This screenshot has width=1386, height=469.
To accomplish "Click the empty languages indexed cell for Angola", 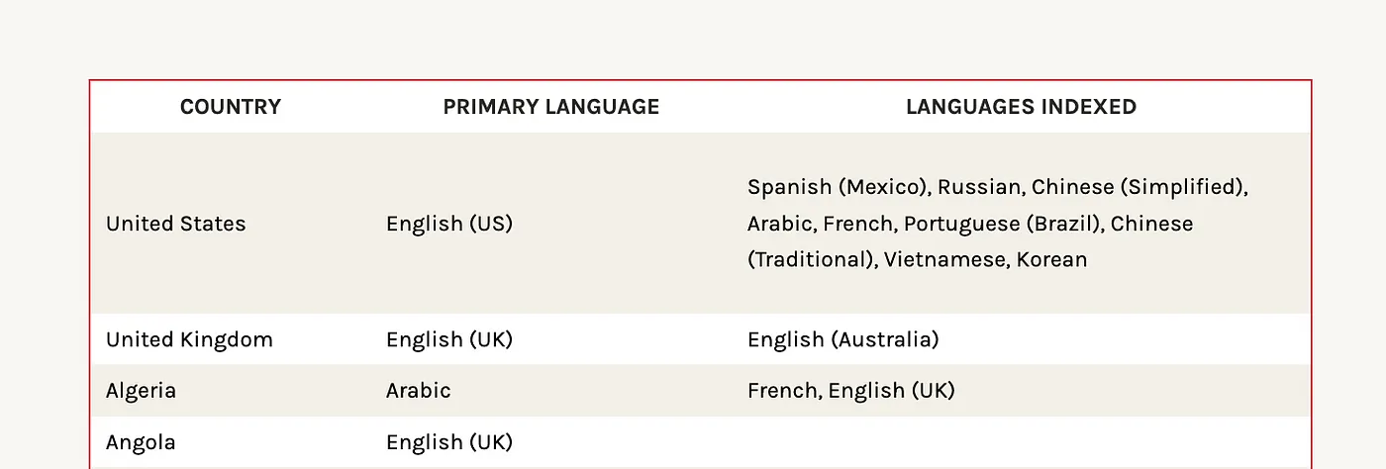I will pos(1021,442).
